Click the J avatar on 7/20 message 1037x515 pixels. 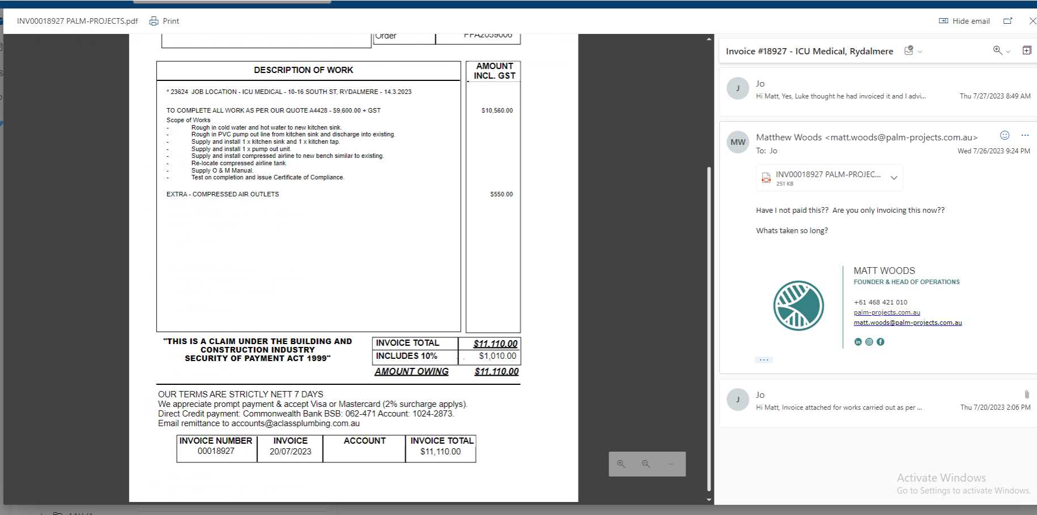click(x=738, y=400)
